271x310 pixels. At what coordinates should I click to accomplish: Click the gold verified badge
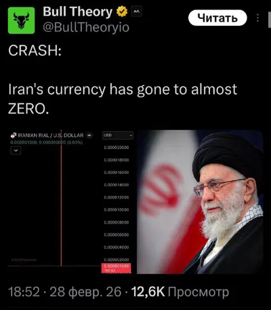pyautogui.click(x=122, y=12)
